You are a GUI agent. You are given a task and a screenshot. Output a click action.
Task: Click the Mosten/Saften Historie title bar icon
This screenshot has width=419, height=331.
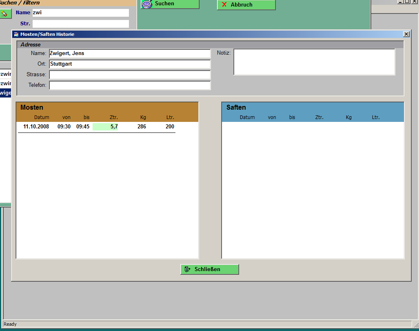pyautogui.click(x=16, y=34)
